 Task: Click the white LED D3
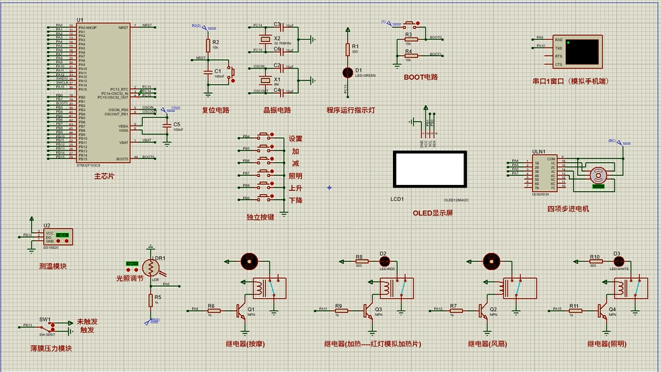point(617,261)
